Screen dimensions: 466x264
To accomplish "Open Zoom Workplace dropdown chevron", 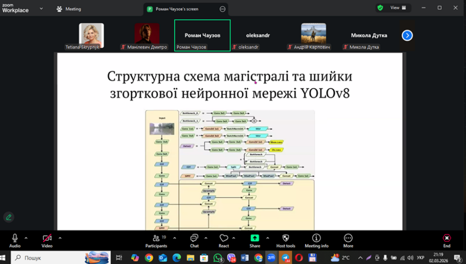I will tap(42, 8).
